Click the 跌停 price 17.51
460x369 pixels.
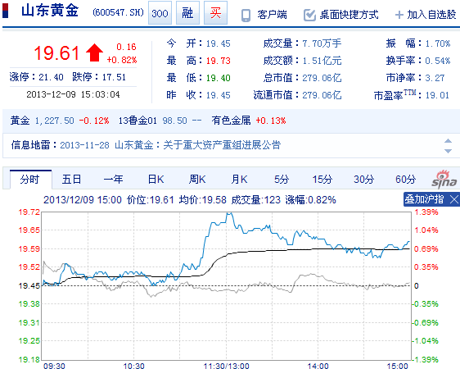click(114, 77)
